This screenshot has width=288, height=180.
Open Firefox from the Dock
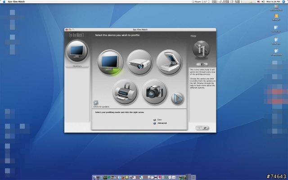pyautogui.click(x=123, y=177)
